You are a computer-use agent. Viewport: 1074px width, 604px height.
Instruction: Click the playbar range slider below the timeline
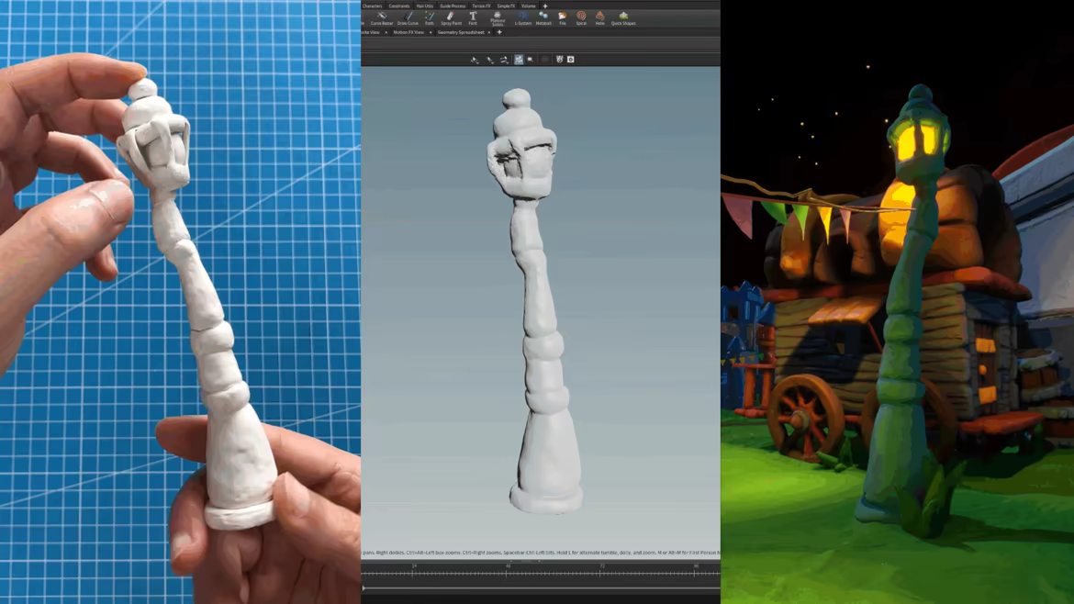click(541, 587)
